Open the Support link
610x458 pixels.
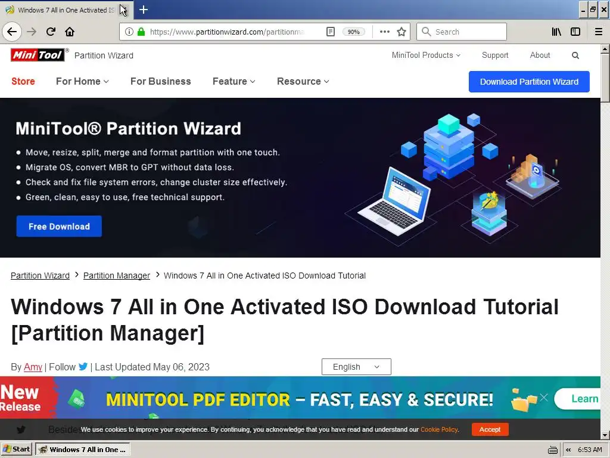[495, 55]
